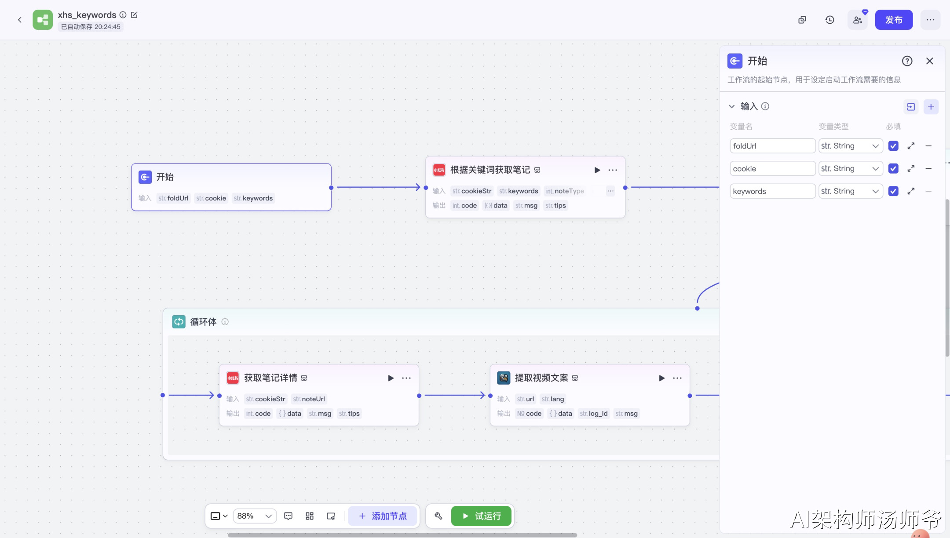Click the 试运行 test run button
The height and width of the screenshot is (538, 950).
481,516
